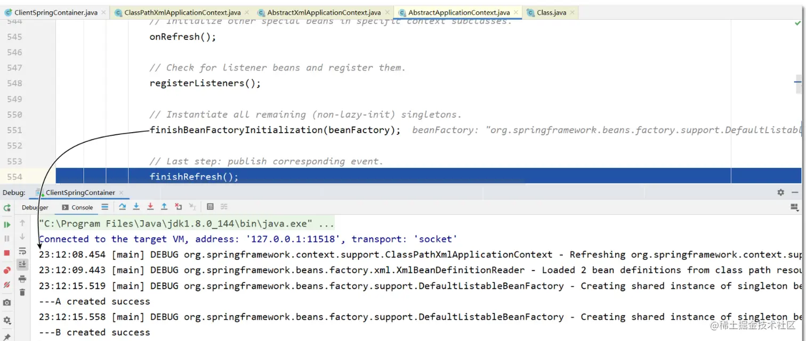The image size is (806, 341).
Task: Mute all breakpoints
Action: pos(7,285)
